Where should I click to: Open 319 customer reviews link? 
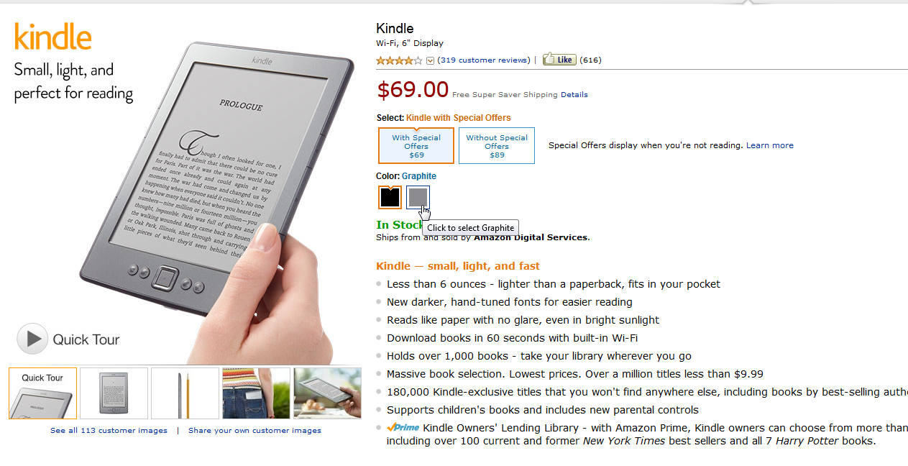483,60
